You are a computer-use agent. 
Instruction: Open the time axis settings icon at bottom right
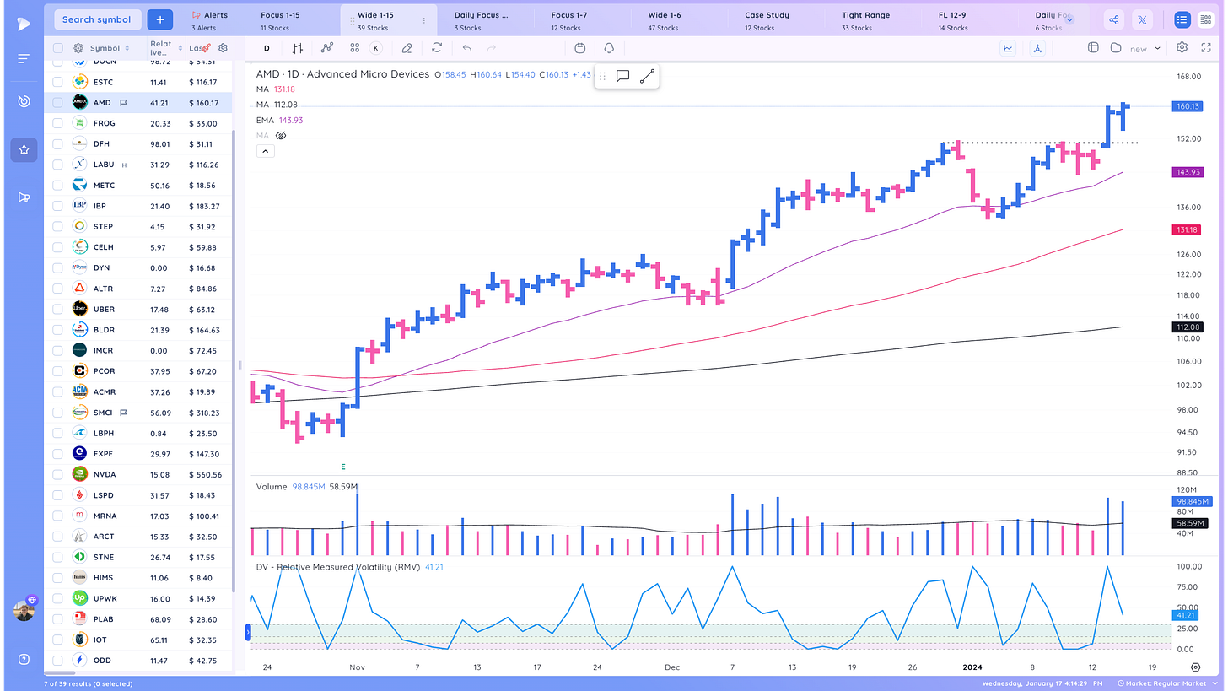click(x=1196, y=667)
